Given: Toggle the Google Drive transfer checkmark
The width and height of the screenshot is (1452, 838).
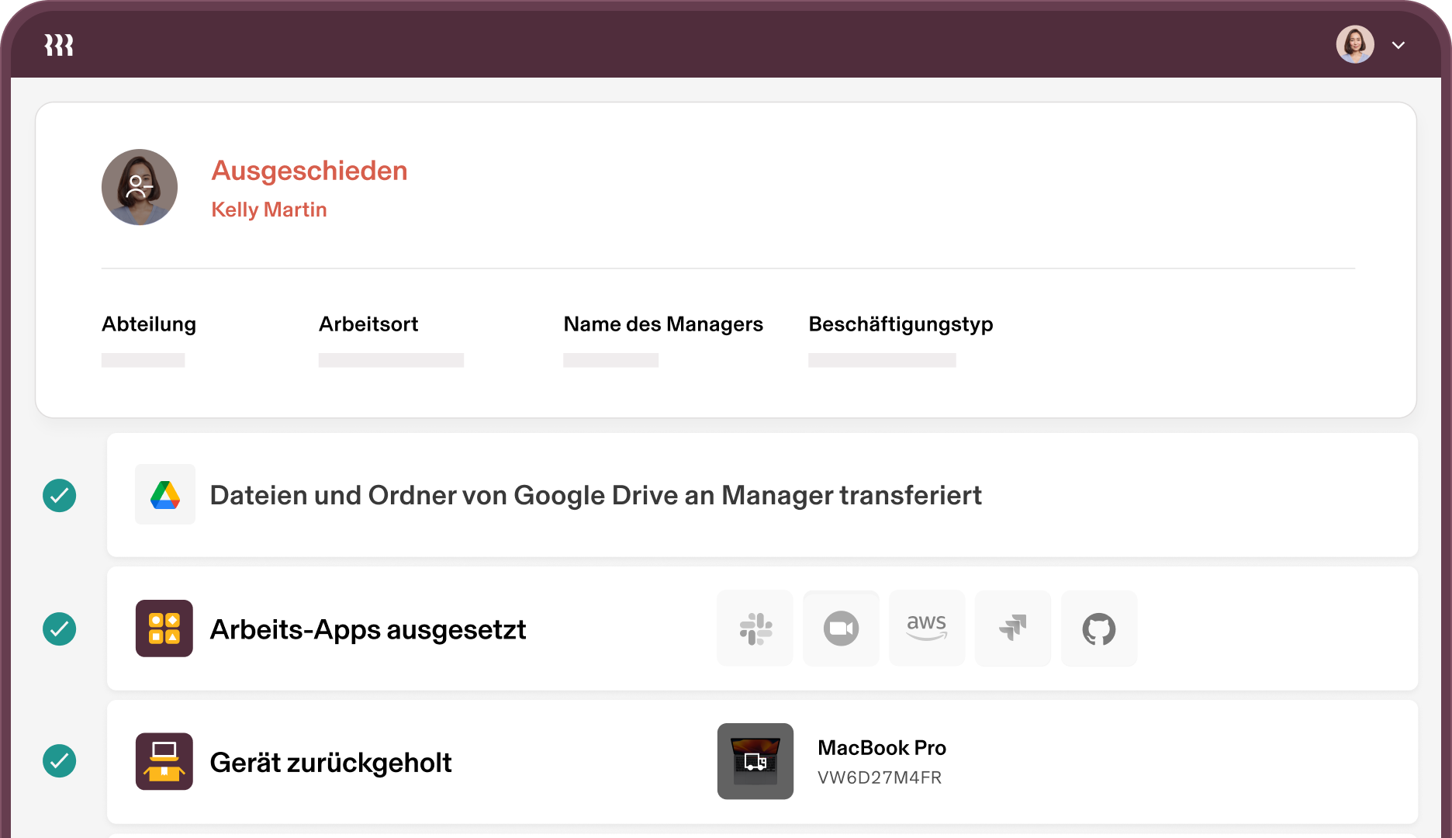Looking at the screenshot, I should coord(60,496).
